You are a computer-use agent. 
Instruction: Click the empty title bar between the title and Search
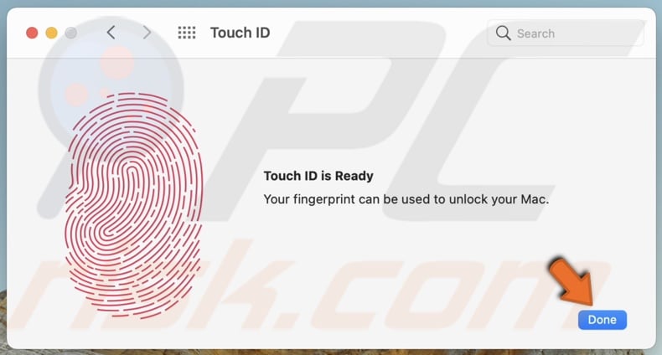point(378,33)
